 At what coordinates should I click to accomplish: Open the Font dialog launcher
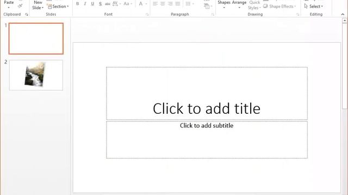(147, 15)
